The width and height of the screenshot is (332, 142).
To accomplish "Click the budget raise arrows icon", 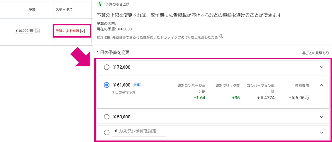I will 100,4.
